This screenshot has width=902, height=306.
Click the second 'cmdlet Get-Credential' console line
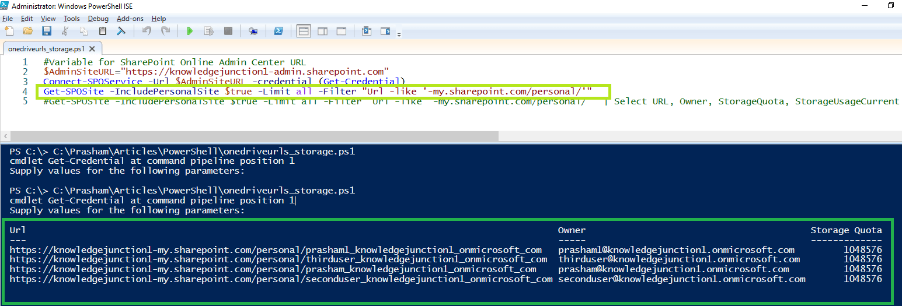(152, 201)
